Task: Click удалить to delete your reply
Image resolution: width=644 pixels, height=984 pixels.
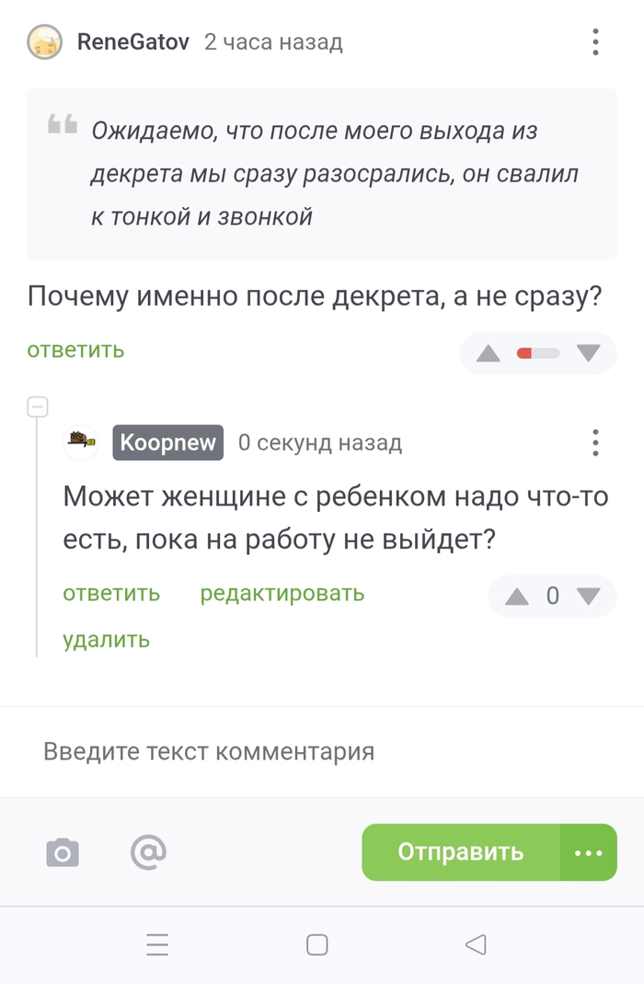Action: point(104,639)
